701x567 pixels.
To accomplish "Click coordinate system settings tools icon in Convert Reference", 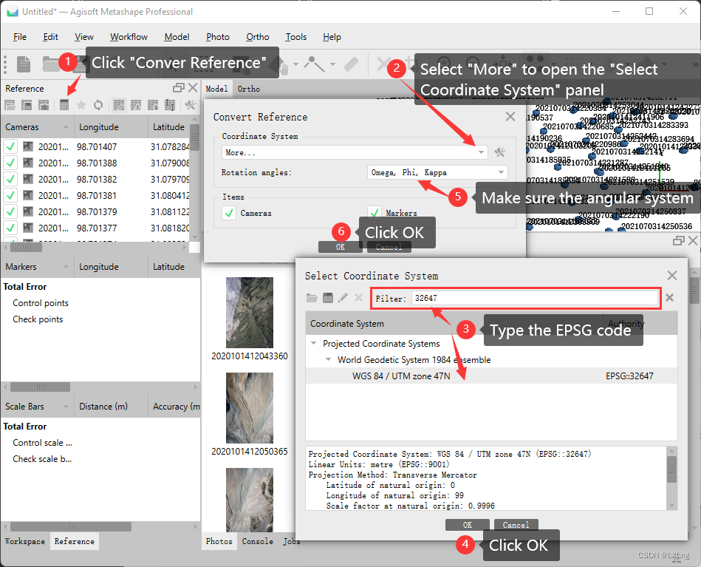I will click(500, 152).
